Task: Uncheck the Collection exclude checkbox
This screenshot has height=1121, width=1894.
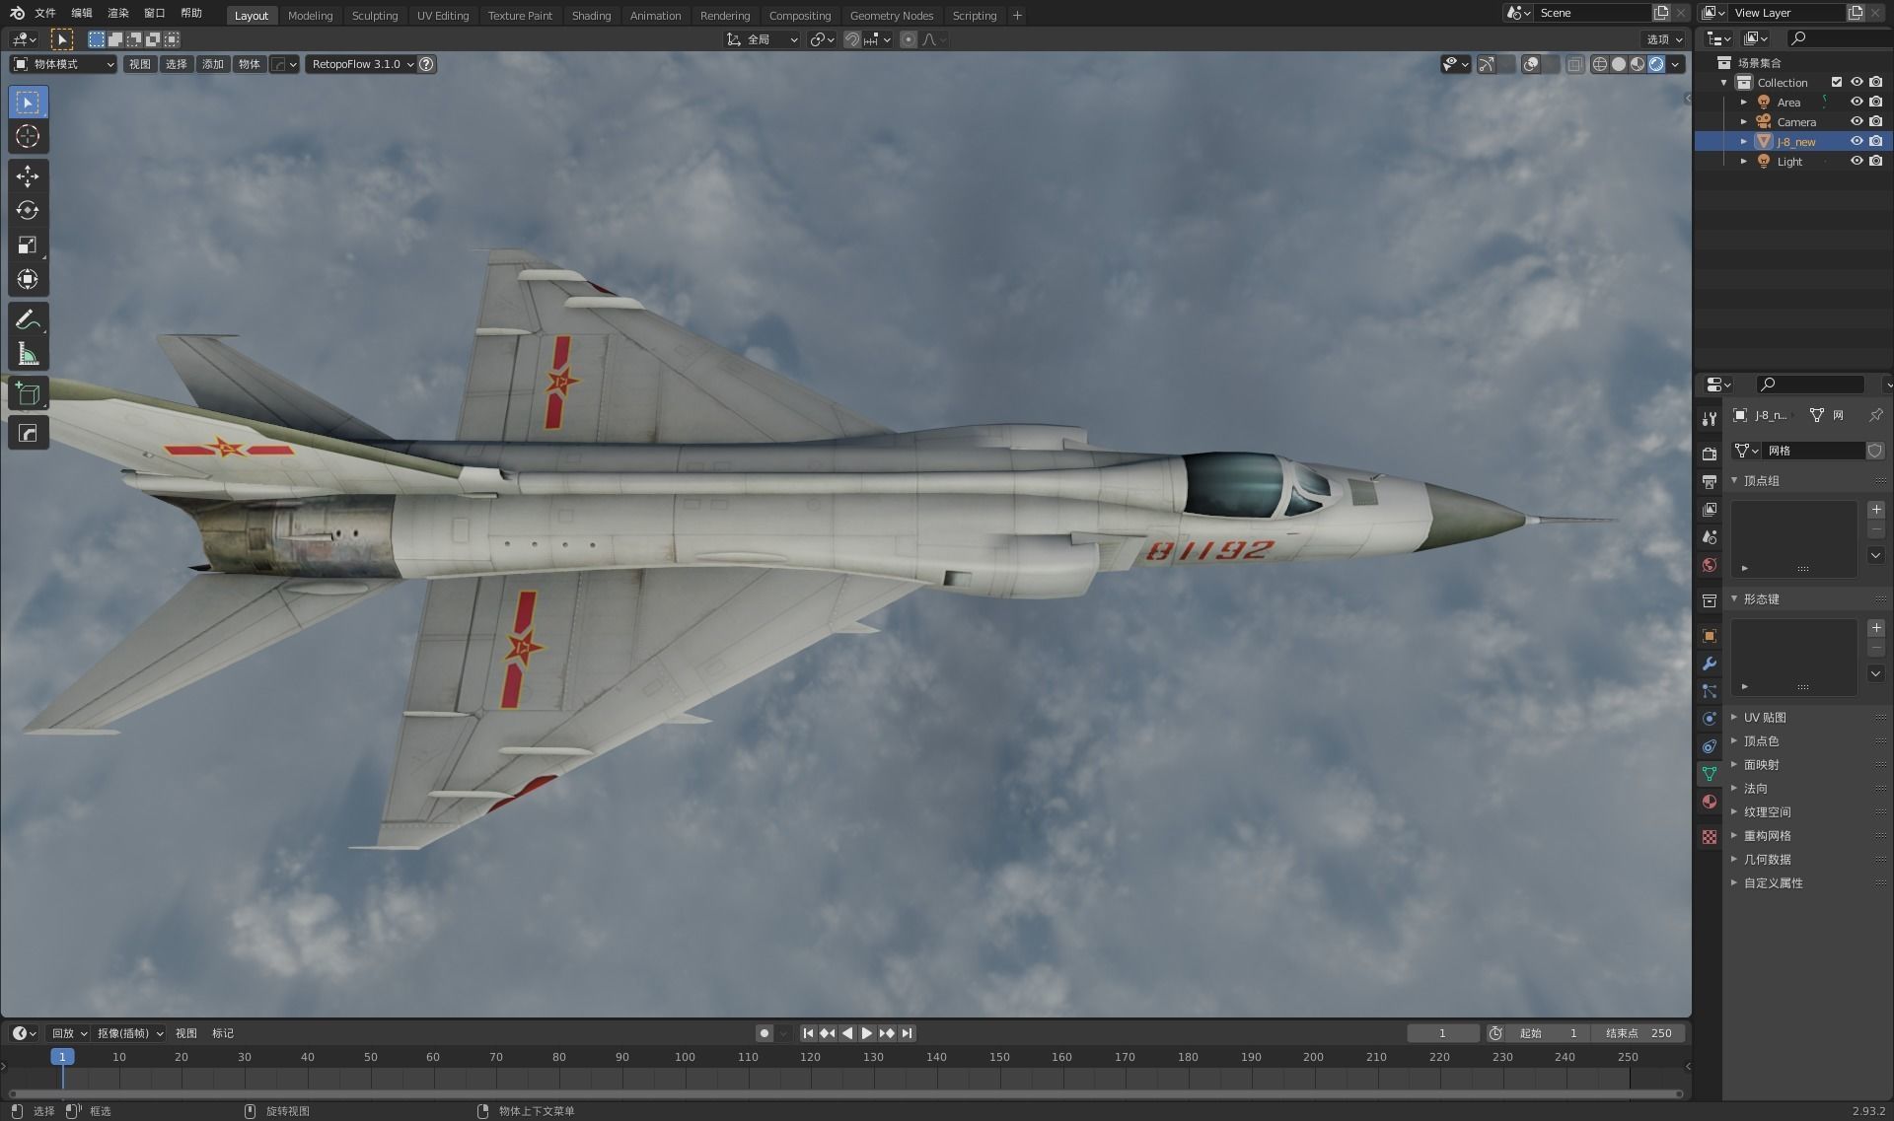Action: coord(1837,82)
